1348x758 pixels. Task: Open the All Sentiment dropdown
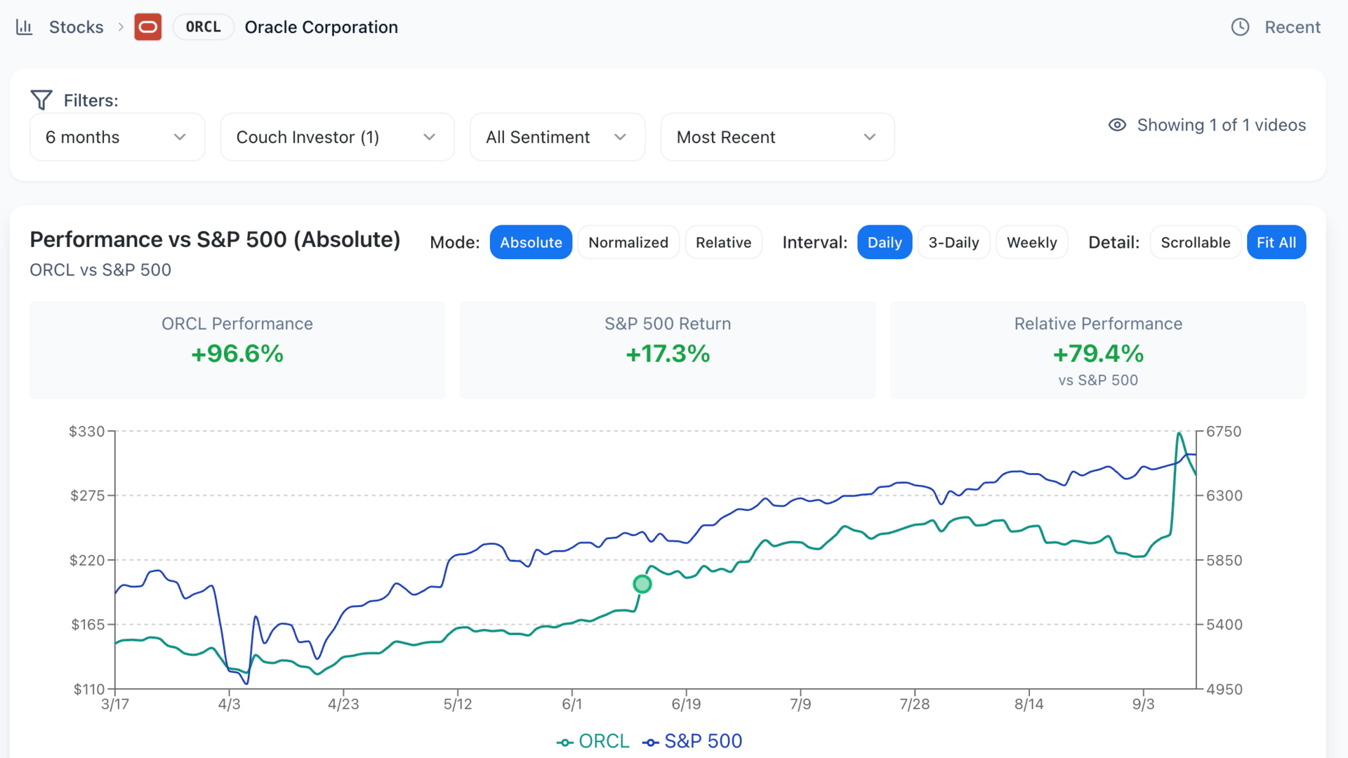(x=557, y=137)
